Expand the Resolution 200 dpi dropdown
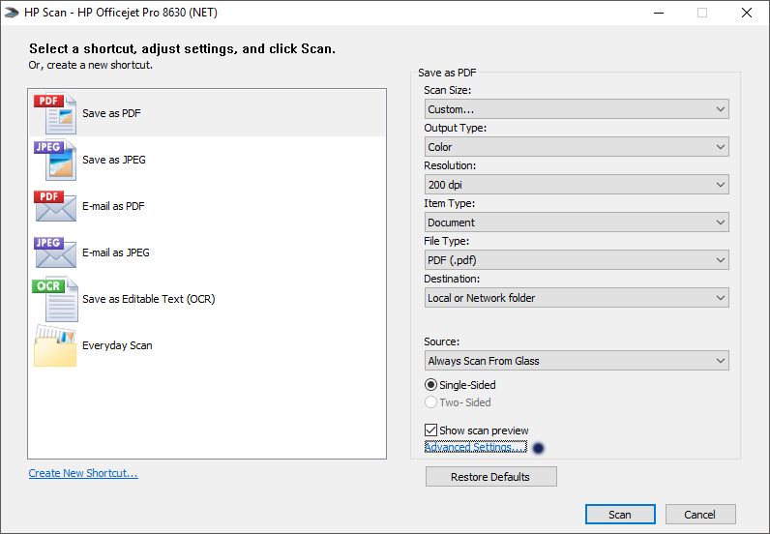770x534 pixels. click(x=577, y=185)
